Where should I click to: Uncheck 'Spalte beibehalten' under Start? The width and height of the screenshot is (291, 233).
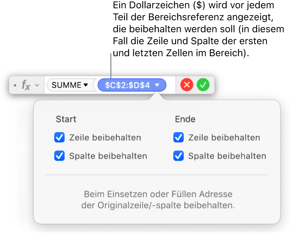(x=60, y=156)
